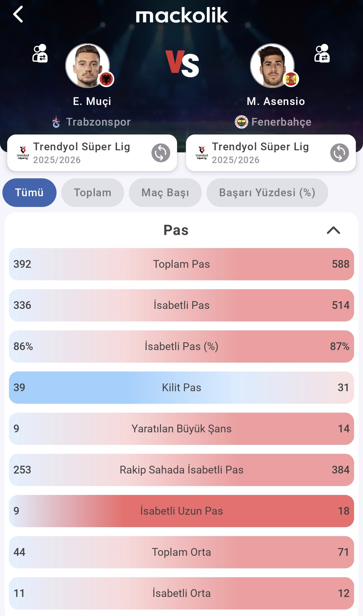Tap the Trabzonspor team name
363x616 pixels.
click(98, 122)
